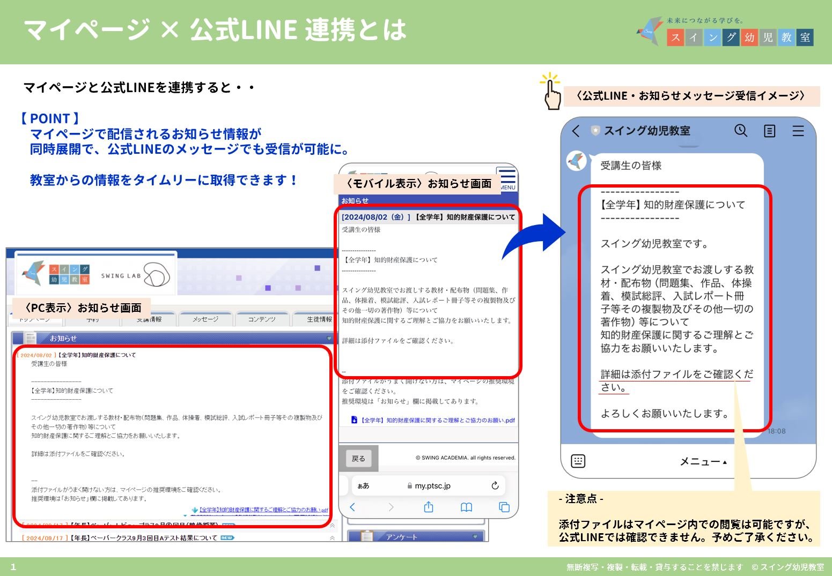Tap スイング幼児教室 chat title in LINE
832x576 pixels.
[x=647, y=131]
